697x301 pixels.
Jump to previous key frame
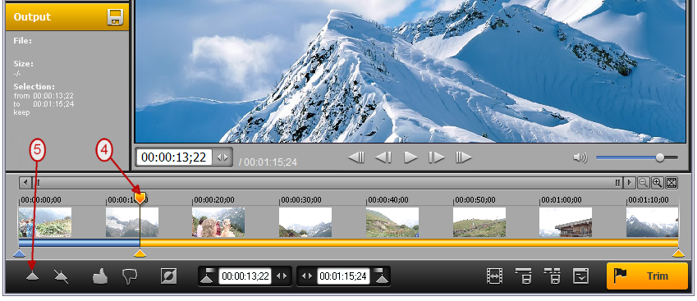[356, 157]
